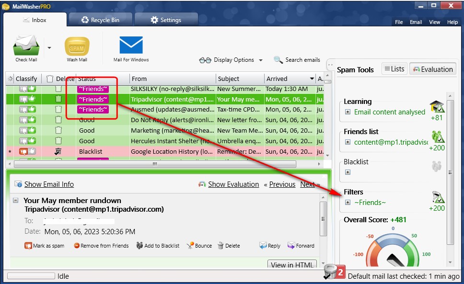Open the Settings tab
Screen dimensions: 464x284
(166, 20)
